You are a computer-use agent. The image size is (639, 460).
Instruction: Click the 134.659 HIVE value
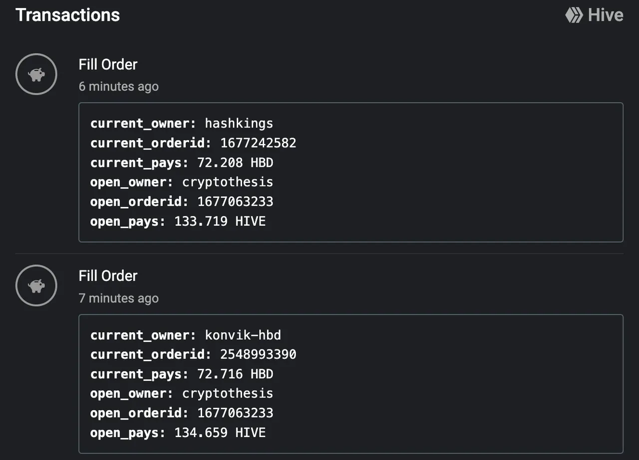click(x=220, y=433)
